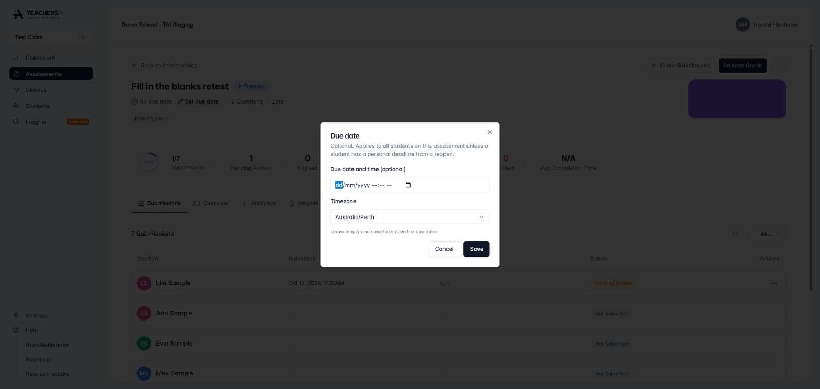Click the search icon above submissions table

pos(736,234)
